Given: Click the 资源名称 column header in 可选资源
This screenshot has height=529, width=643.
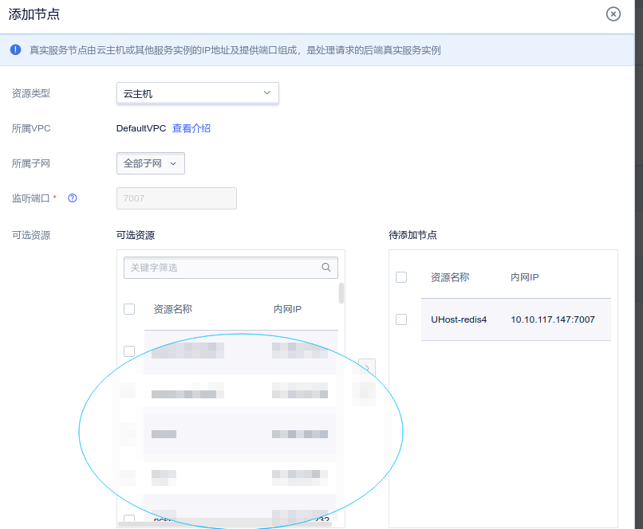Looking at the screenshot, I should pos(172,309).
